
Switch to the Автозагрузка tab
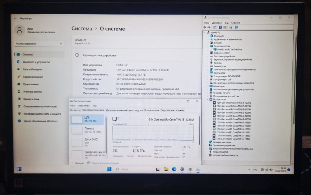(136, 110)
